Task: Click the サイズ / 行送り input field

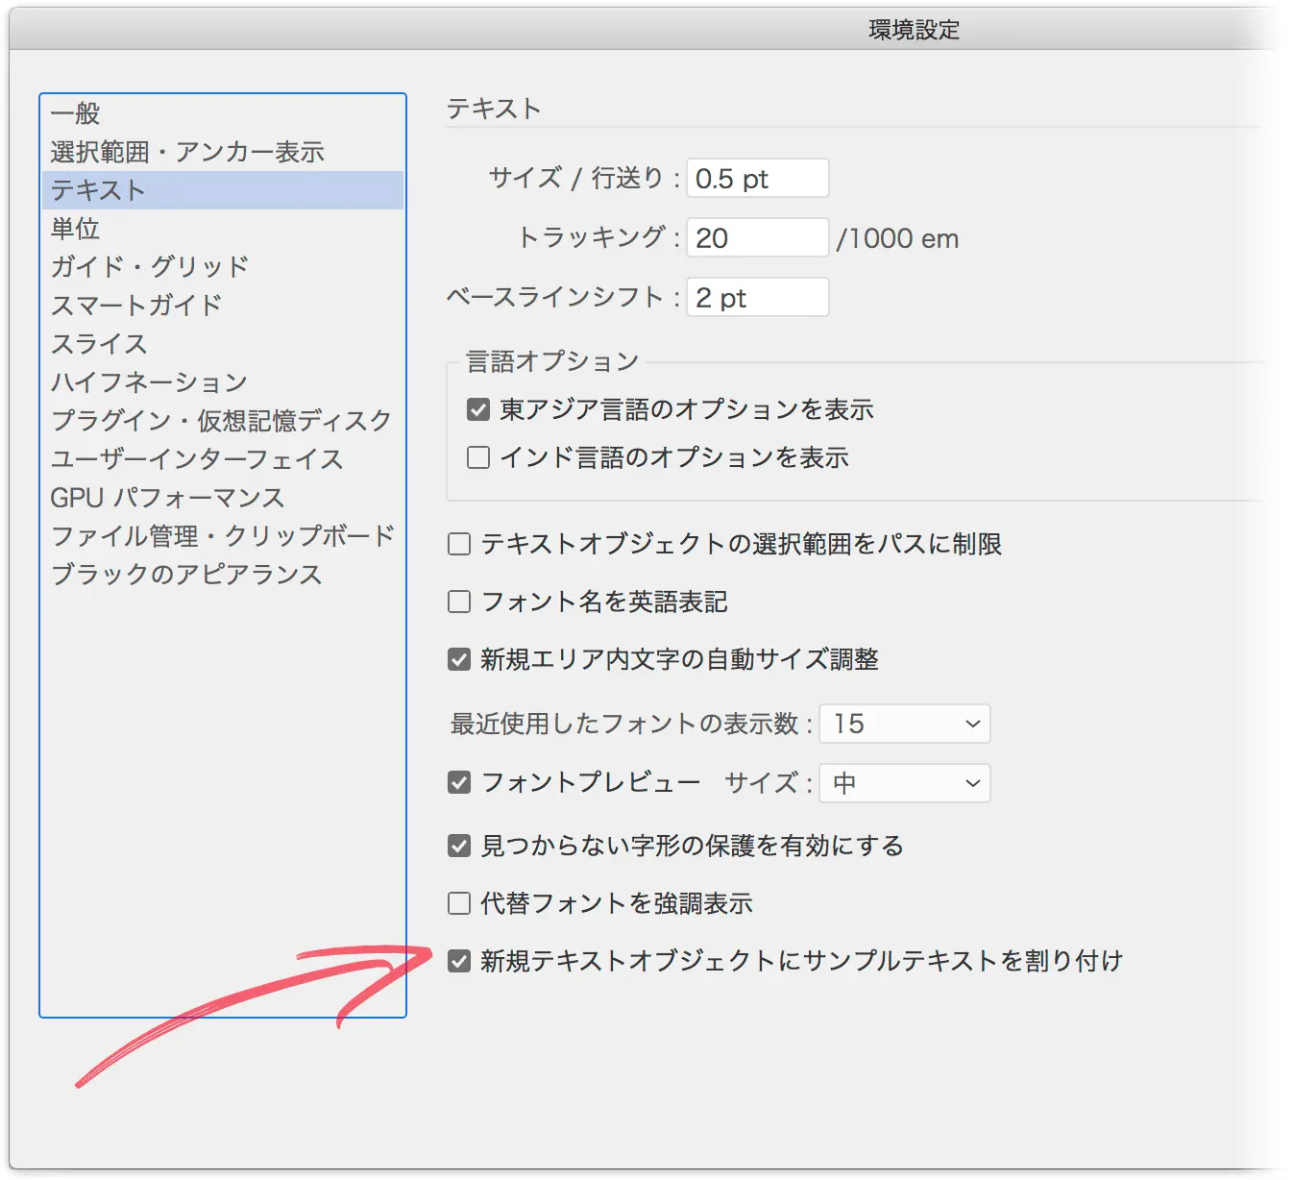Action: (x=756, y=178)
